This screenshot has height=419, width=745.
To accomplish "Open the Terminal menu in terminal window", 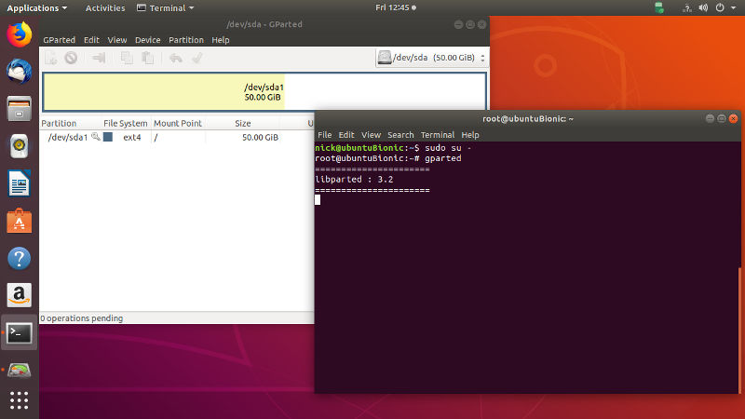I will pos(438,135).
